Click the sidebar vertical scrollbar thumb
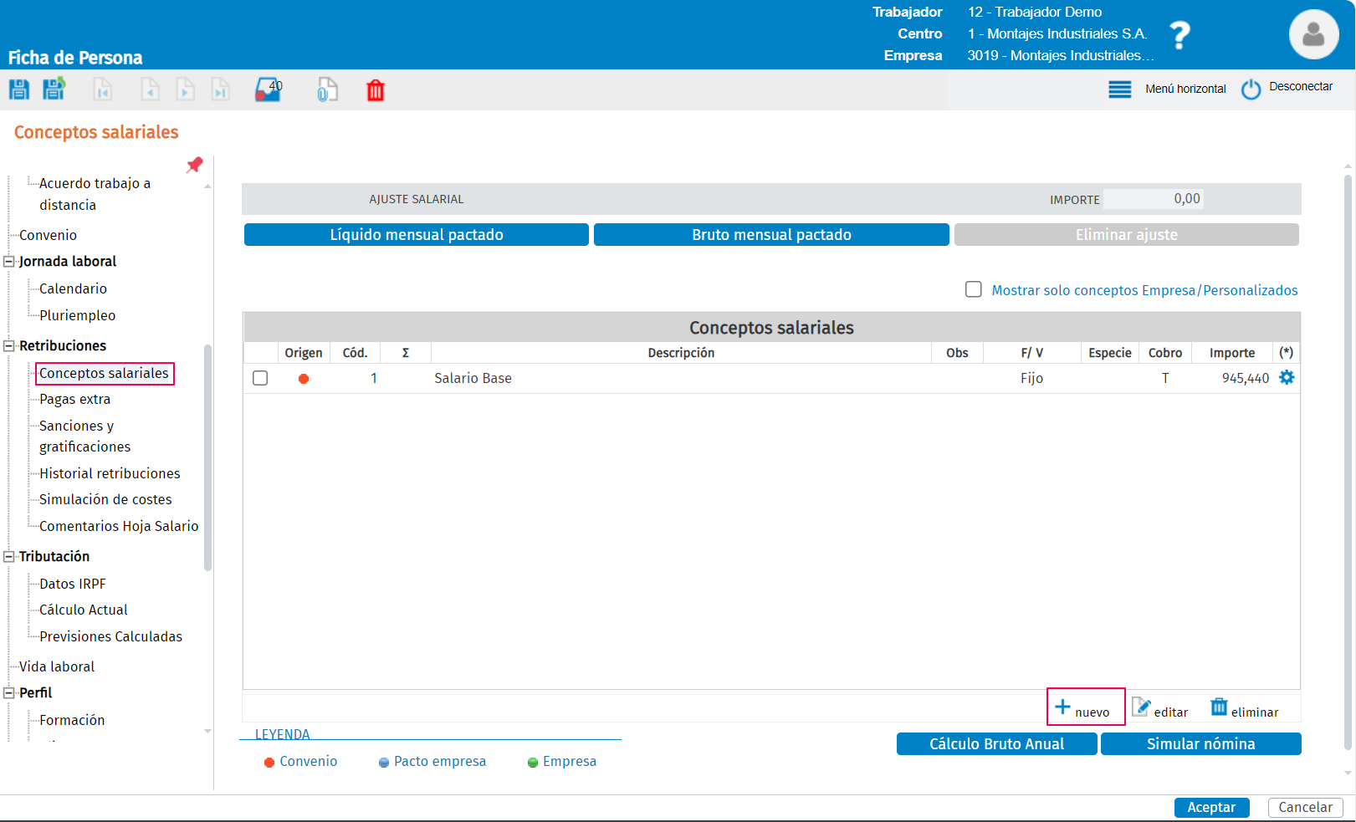Viewport: 1356px width, 822px height. pos(207,457)
